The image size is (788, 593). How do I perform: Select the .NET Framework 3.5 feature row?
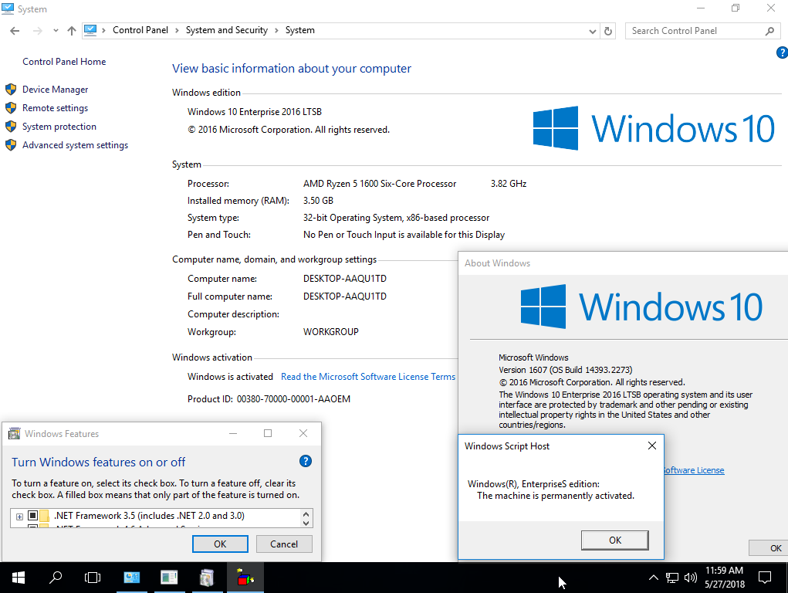click(149, 516)
